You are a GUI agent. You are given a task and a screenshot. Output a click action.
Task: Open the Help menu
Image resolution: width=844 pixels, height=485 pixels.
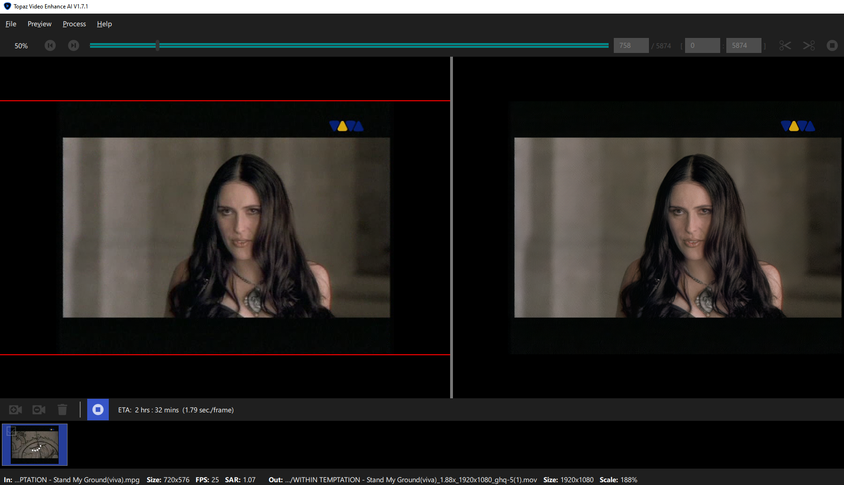pyautogui.click(x=104, y=24)
